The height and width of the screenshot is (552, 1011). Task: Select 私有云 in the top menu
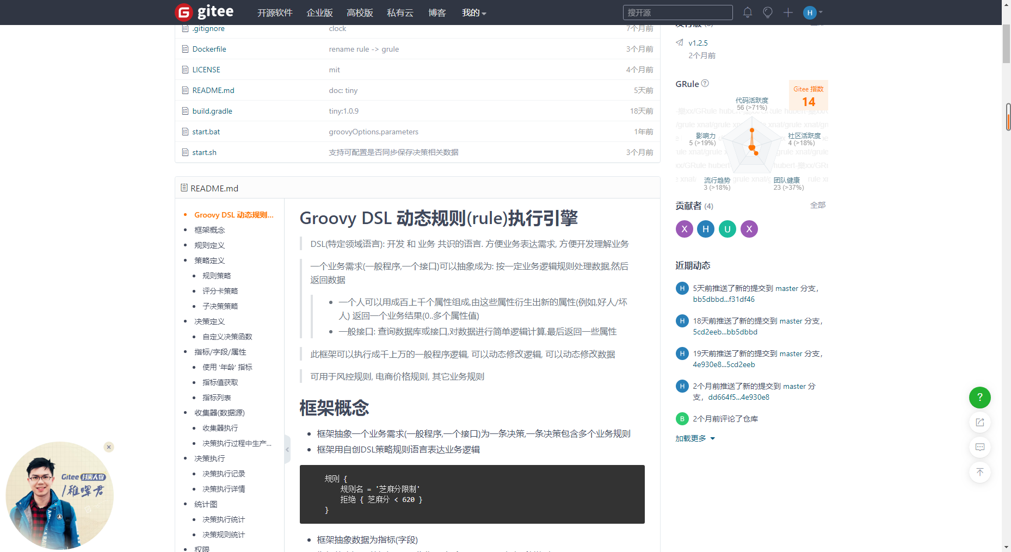pyautogui.click(x=400, y=13)
